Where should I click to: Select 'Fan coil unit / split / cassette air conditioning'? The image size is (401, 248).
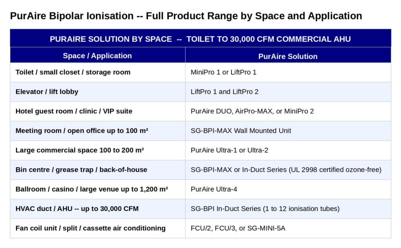[x=98, y=228]
